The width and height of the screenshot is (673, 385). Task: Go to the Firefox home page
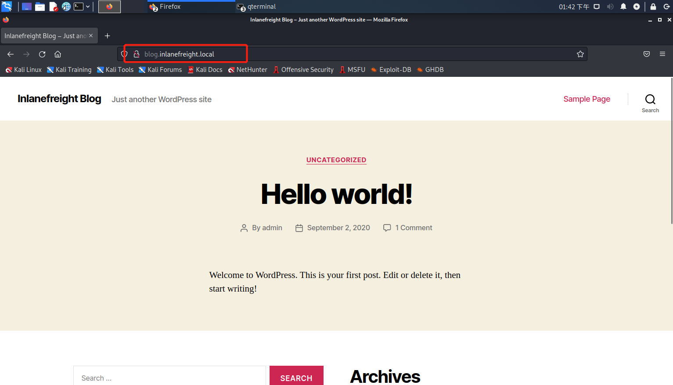tap(58, 54)
